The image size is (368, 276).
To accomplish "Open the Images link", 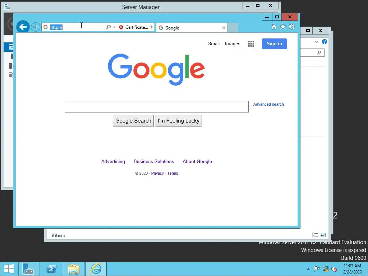I will [233, 43].
